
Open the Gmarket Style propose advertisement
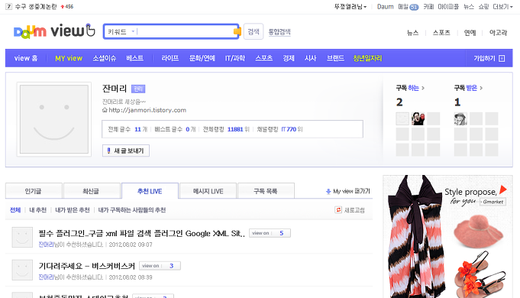(x=447, y=237)
